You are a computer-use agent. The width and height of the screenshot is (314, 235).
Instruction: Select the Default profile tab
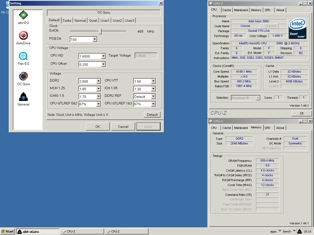click(54, 20)
